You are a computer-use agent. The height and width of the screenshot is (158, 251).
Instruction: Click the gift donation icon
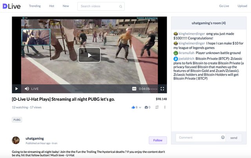coord(146,107)
